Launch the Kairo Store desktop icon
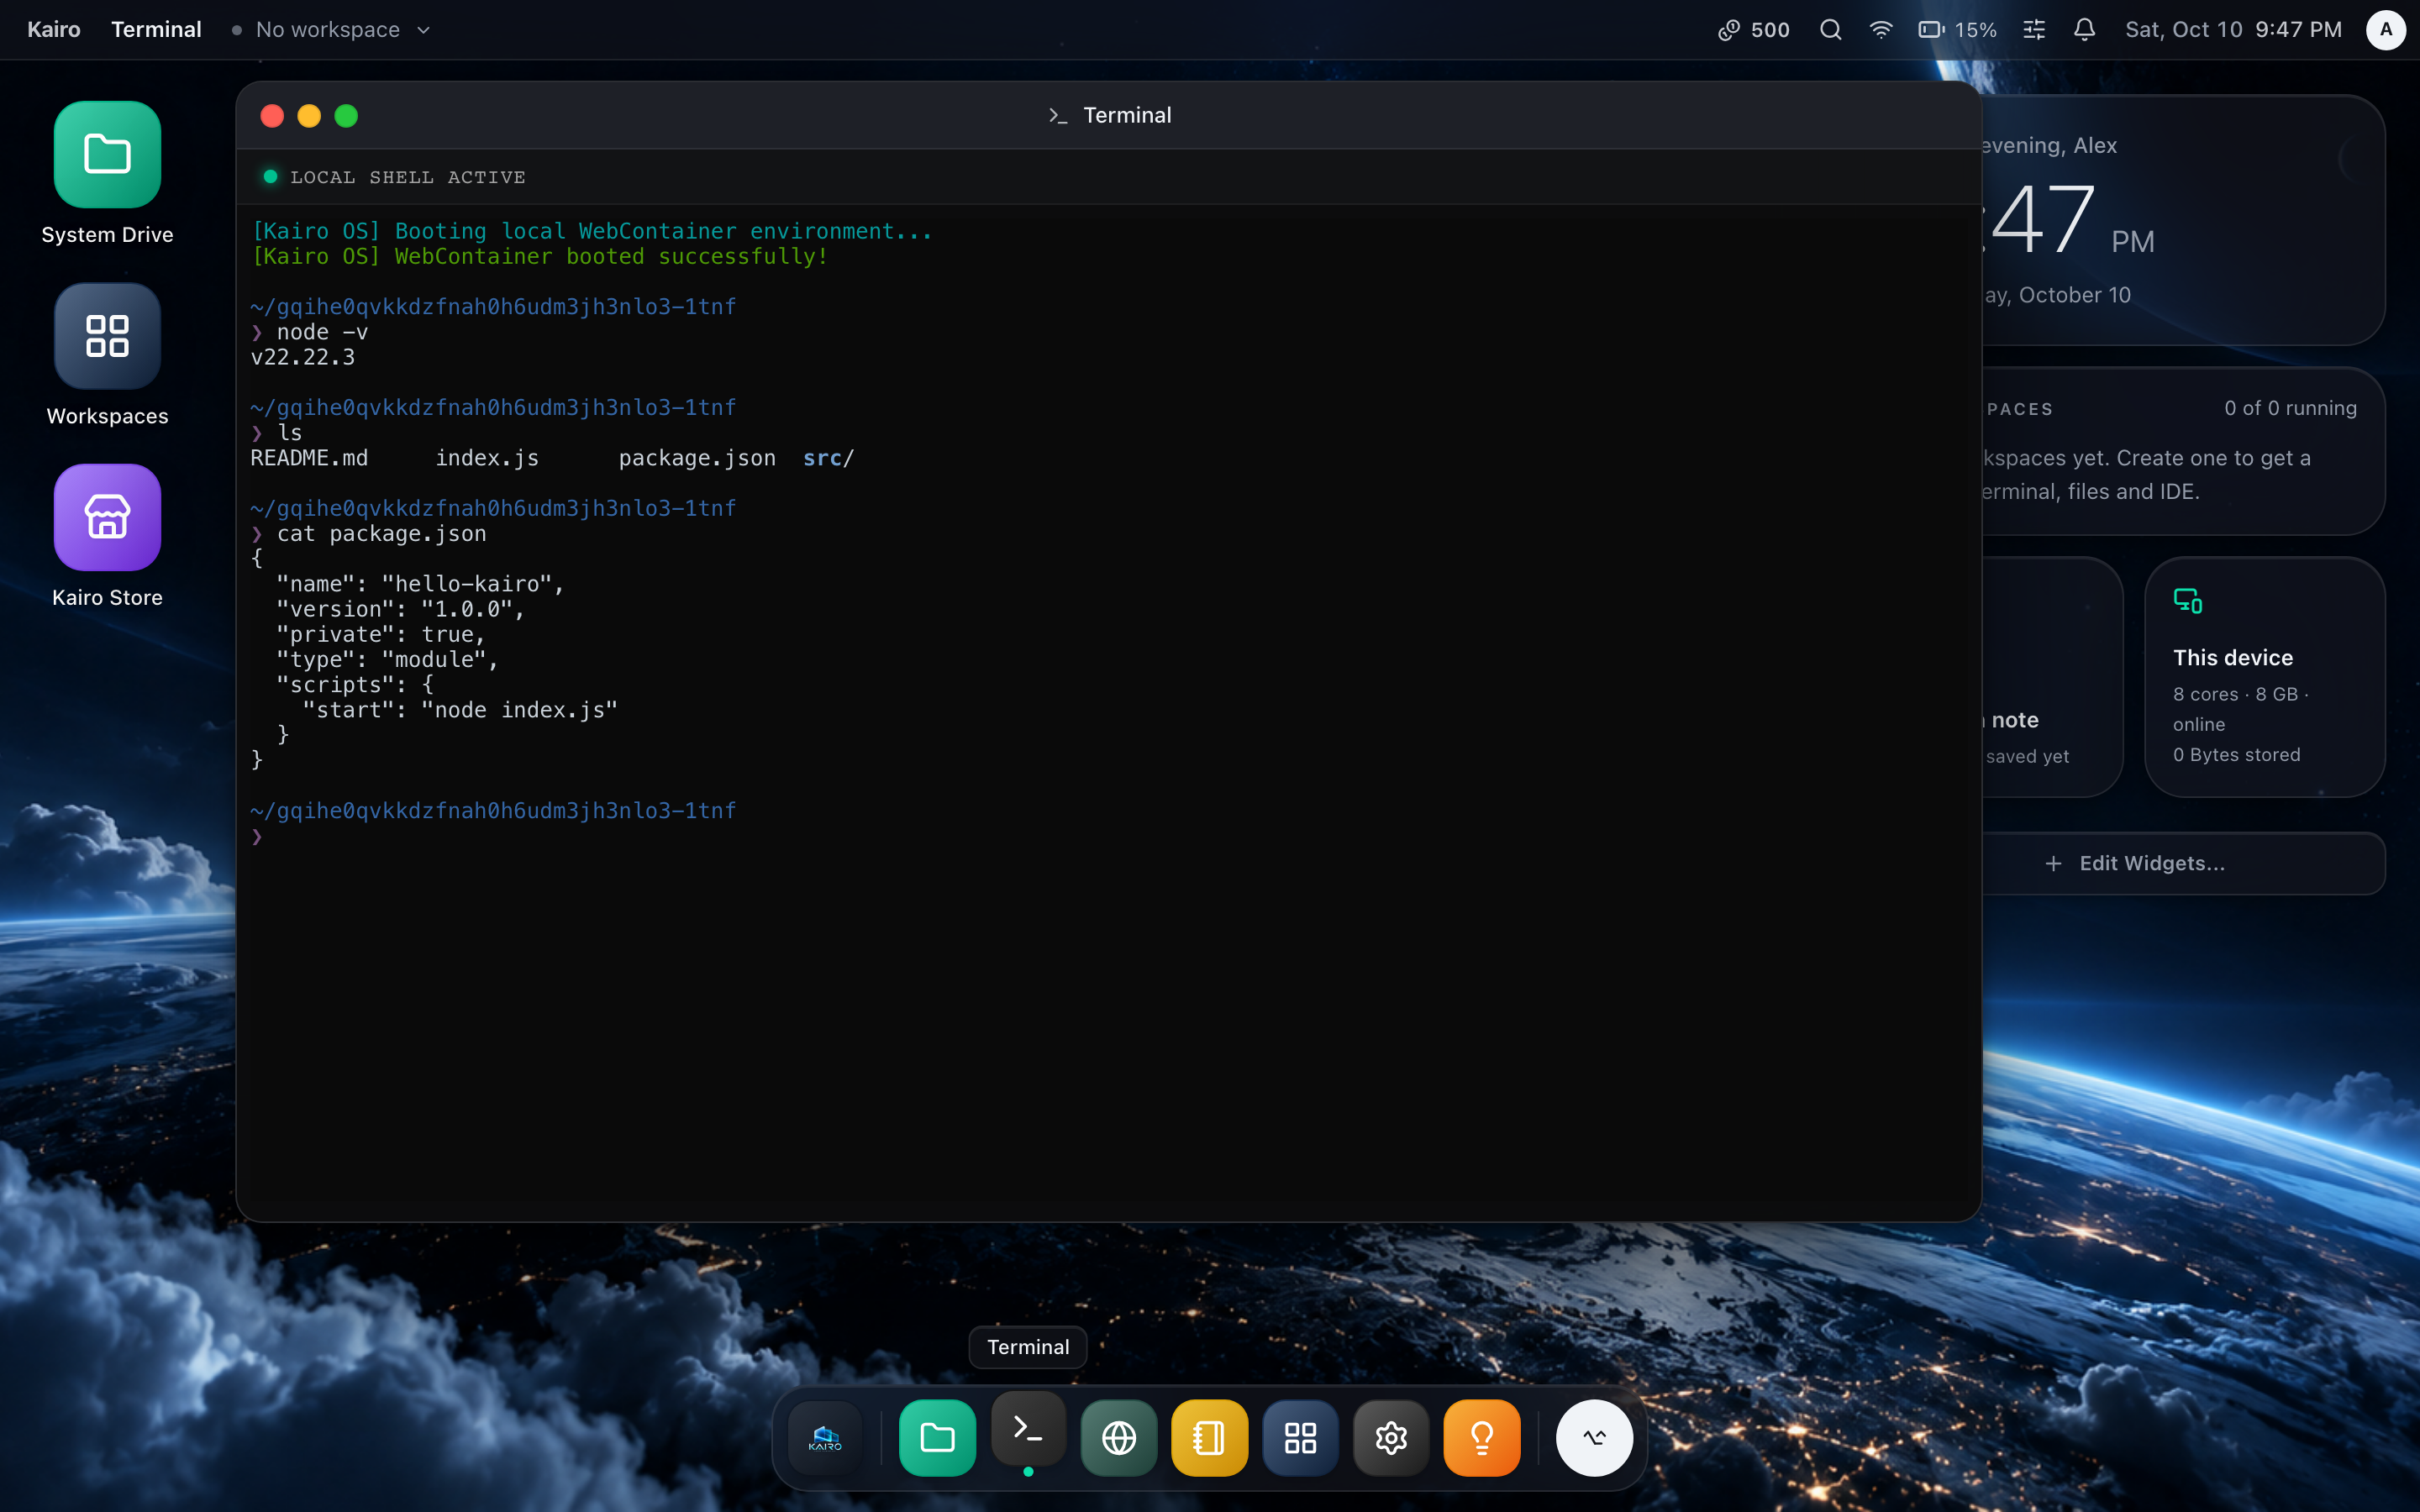 [107, 518]
